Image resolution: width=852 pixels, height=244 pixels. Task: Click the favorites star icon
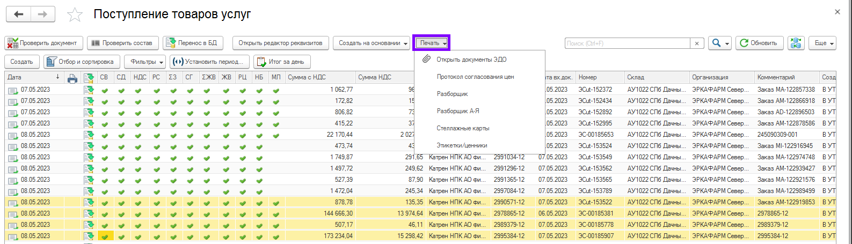[x=75, y=15]
